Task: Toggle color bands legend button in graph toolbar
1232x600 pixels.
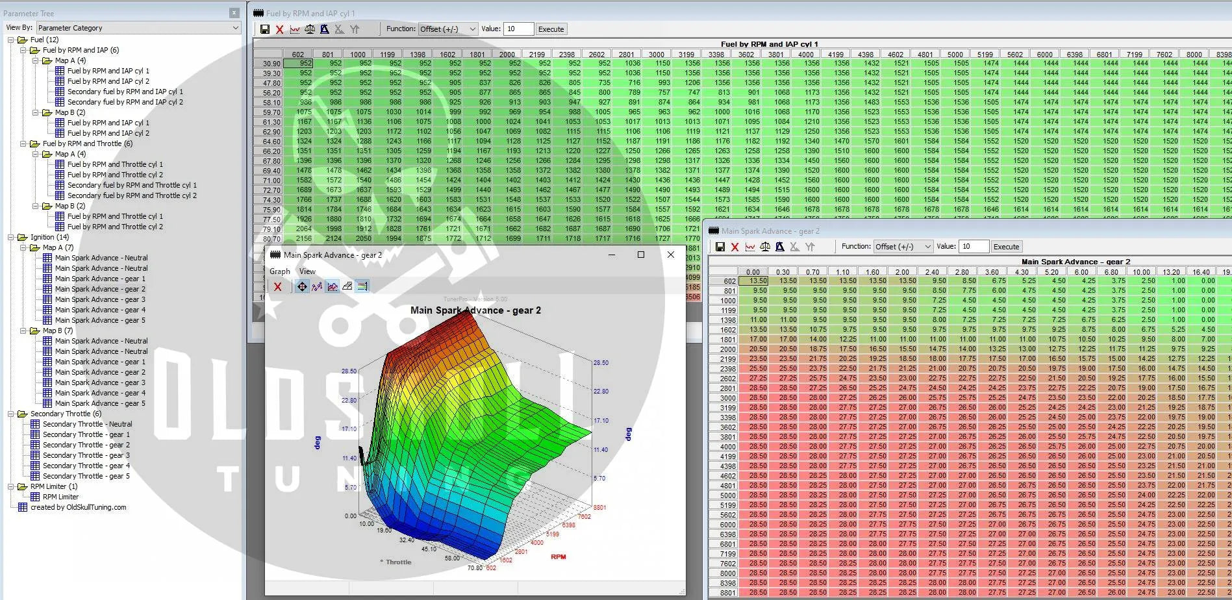Action: [362, 286]
